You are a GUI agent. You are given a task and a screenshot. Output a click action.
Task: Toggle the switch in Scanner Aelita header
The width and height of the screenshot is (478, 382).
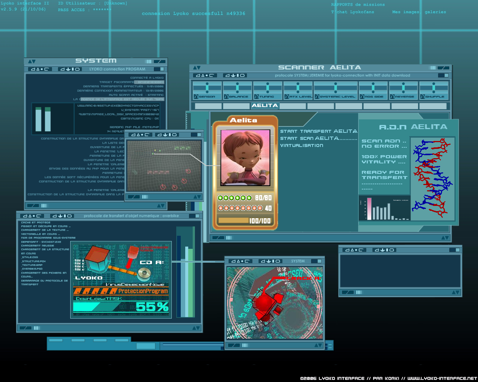pyautogui.click(x=443, y=75)
